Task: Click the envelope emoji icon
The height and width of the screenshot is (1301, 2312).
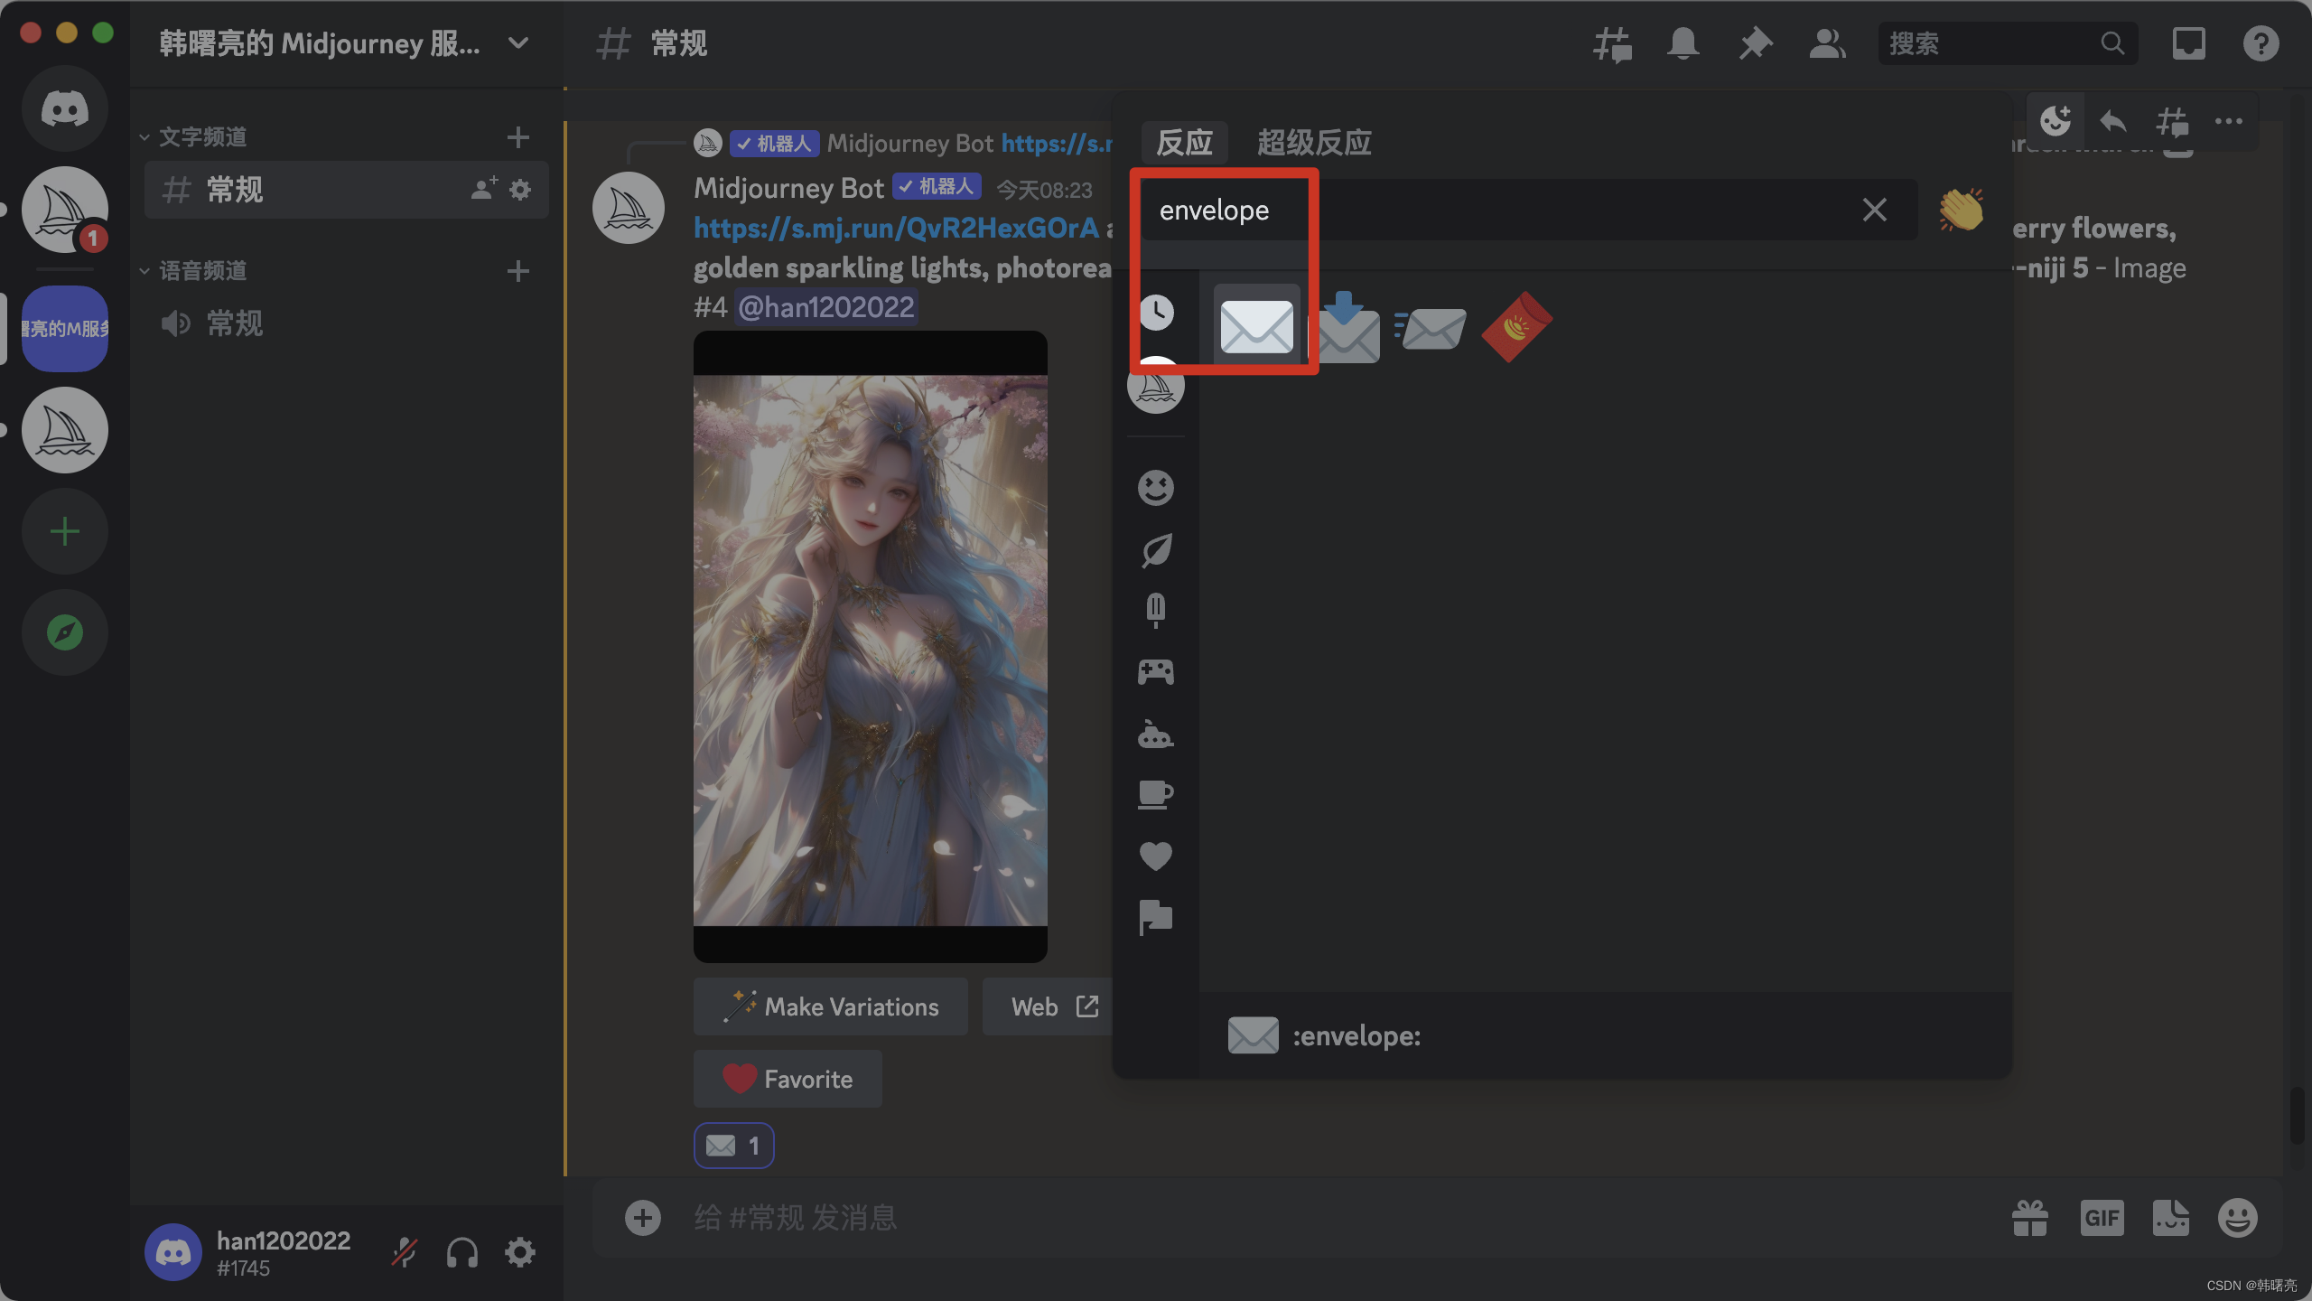Action: 1256,325
